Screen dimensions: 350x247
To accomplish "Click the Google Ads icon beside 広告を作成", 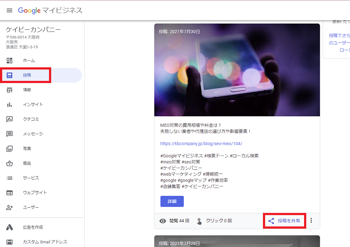I will point(9,227).
